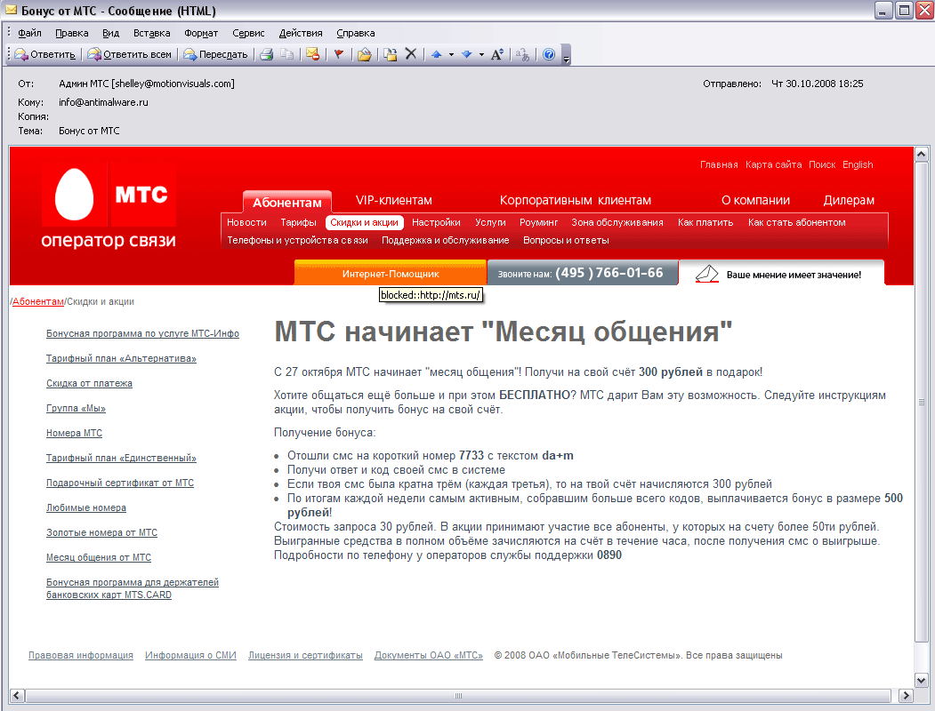Click the Карта сайта link
935x711 pixels.
click(773, 164)
